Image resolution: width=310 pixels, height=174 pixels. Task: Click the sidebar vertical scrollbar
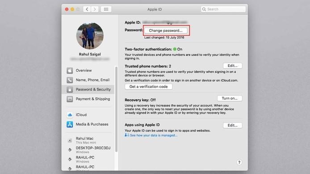[116, 109]
